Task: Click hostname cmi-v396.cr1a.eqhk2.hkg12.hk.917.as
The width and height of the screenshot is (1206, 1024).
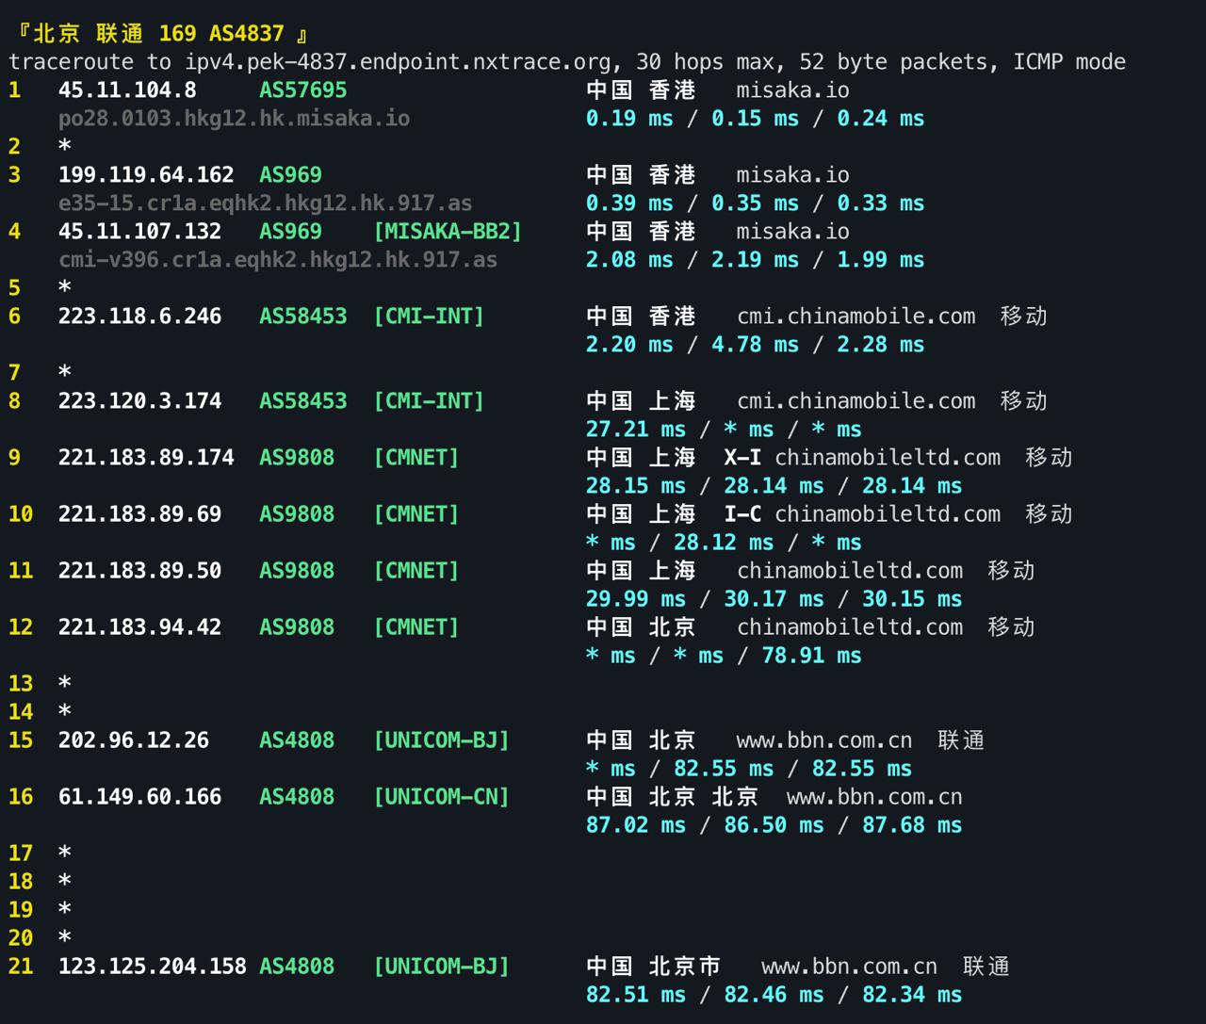Action: (278, 260)
